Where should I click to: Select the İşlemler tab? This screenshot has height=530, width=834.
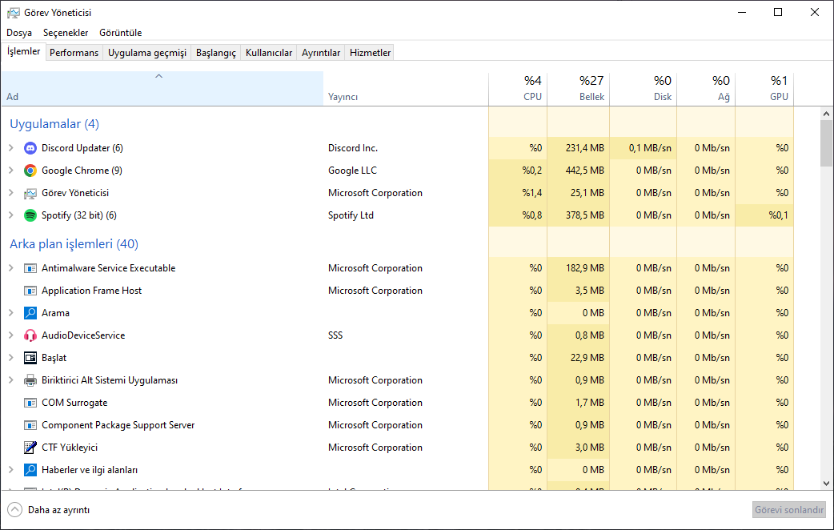23,51
